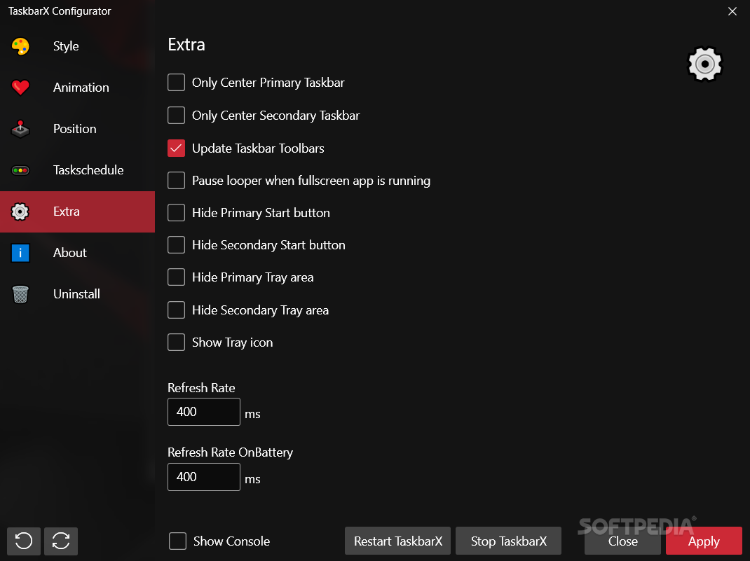750x561 pixels.
Task: Open the Uninstall section
Action: pos(78,294)
